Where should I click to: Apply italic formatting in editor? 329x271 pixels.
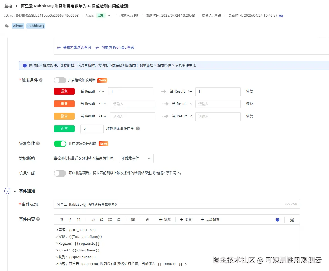click(70, 220)
